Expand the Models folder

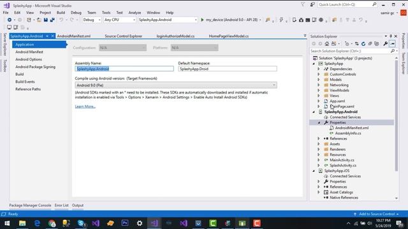pyautogui.click(x=319, y=80)
